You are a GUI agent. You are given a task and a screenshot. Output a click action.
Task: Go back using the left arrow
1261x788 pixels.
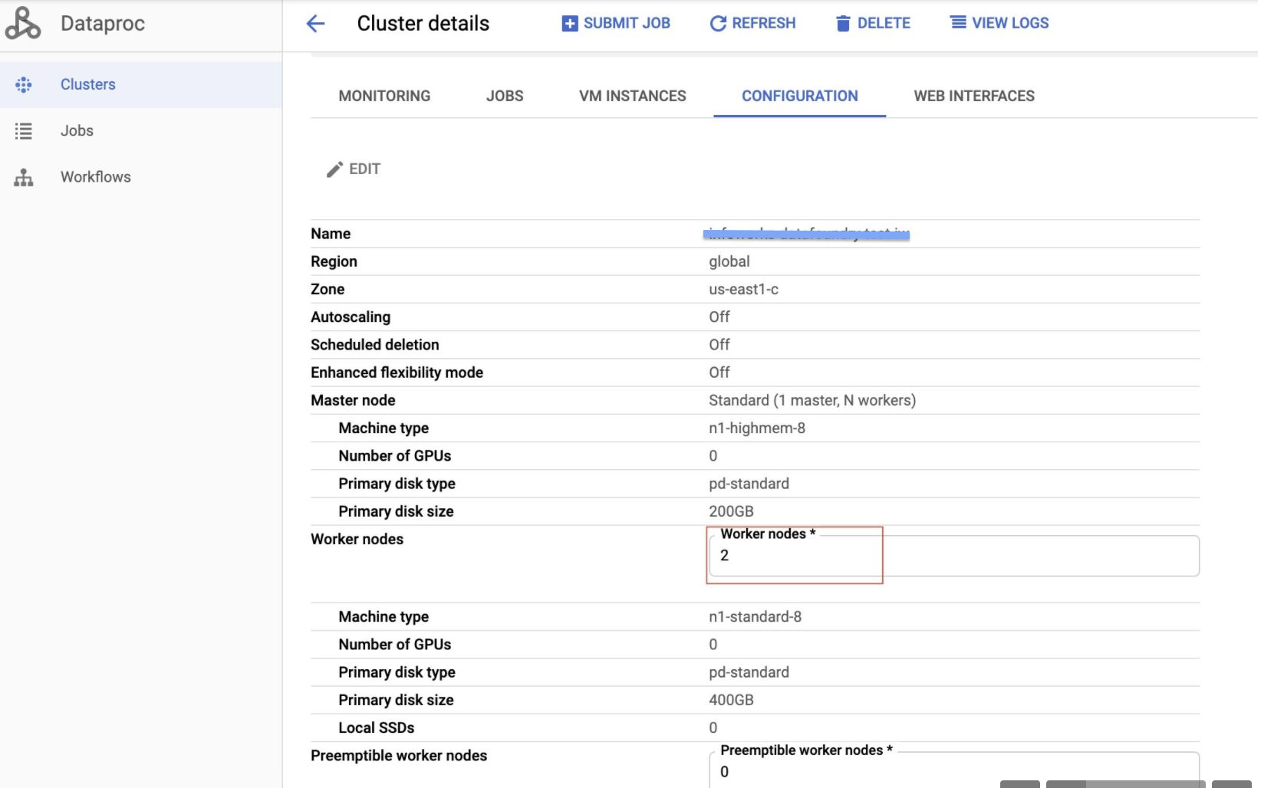tap(315, 24)
